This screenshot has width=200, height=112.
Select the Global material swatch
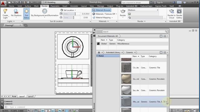pos(98,44)
